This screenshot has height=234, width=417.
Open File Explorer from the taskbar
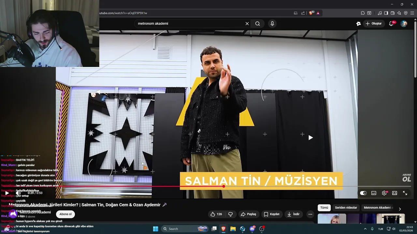pyautogui.click(x=233, y=229)
